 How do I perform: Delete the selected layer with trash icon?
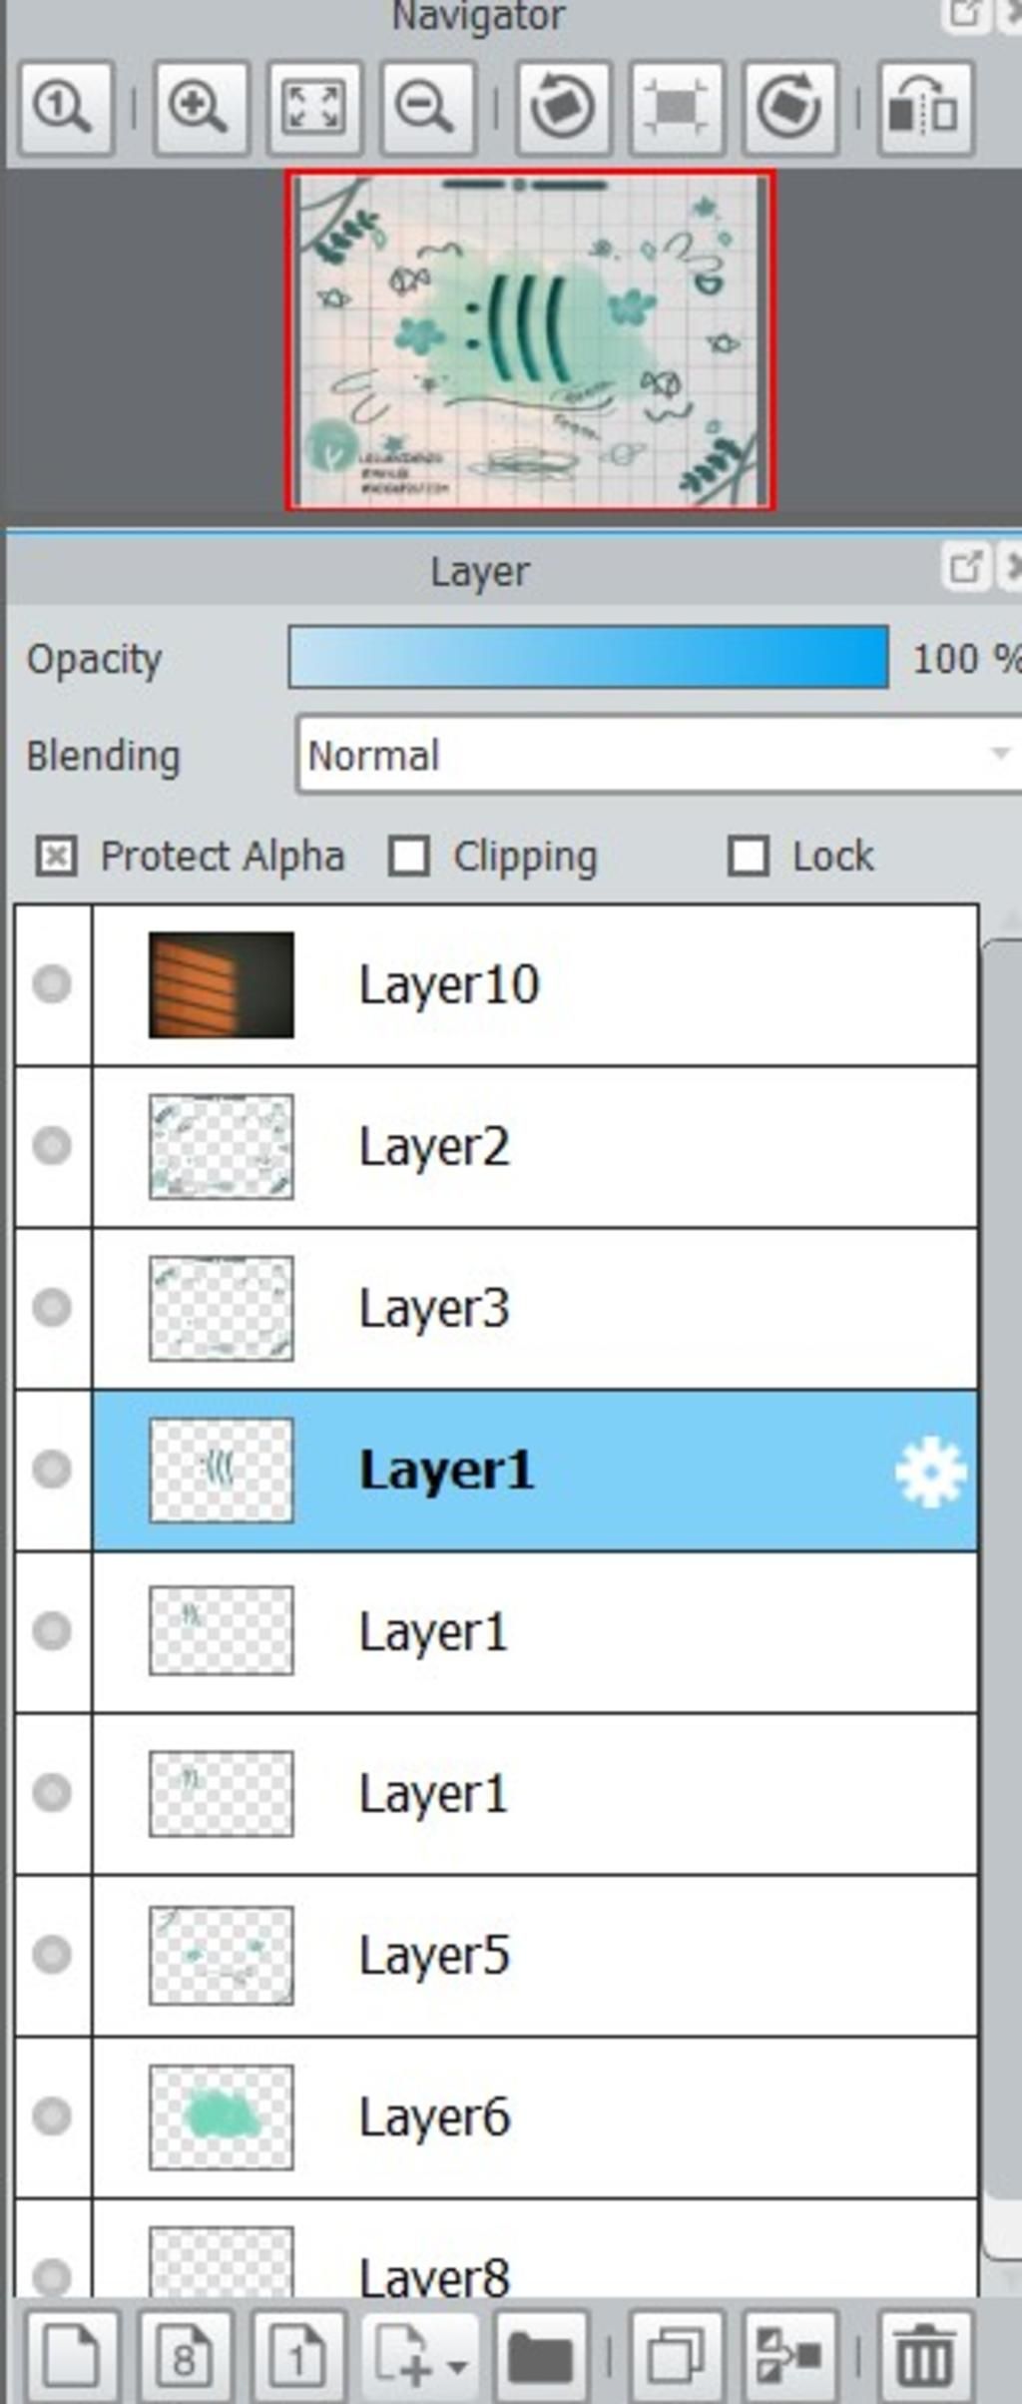[x=925, y=2357]
